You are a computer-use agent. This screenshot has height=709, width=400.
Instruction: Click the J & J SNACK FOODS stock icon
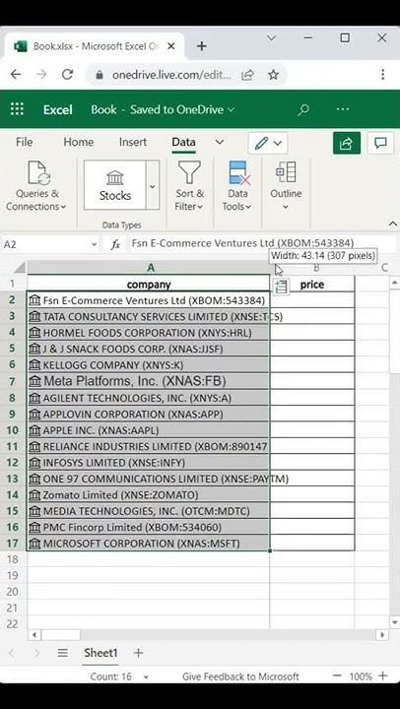[34, 349]
